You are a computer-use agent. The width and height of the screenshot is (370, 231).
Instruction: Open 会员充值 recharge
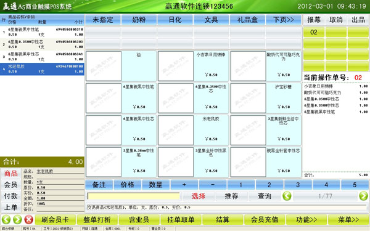point(265,220)
